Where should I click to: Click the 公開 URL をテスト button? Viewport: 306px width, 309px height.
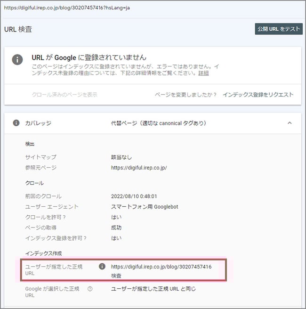pyautogui.click(x=278, y=29)
